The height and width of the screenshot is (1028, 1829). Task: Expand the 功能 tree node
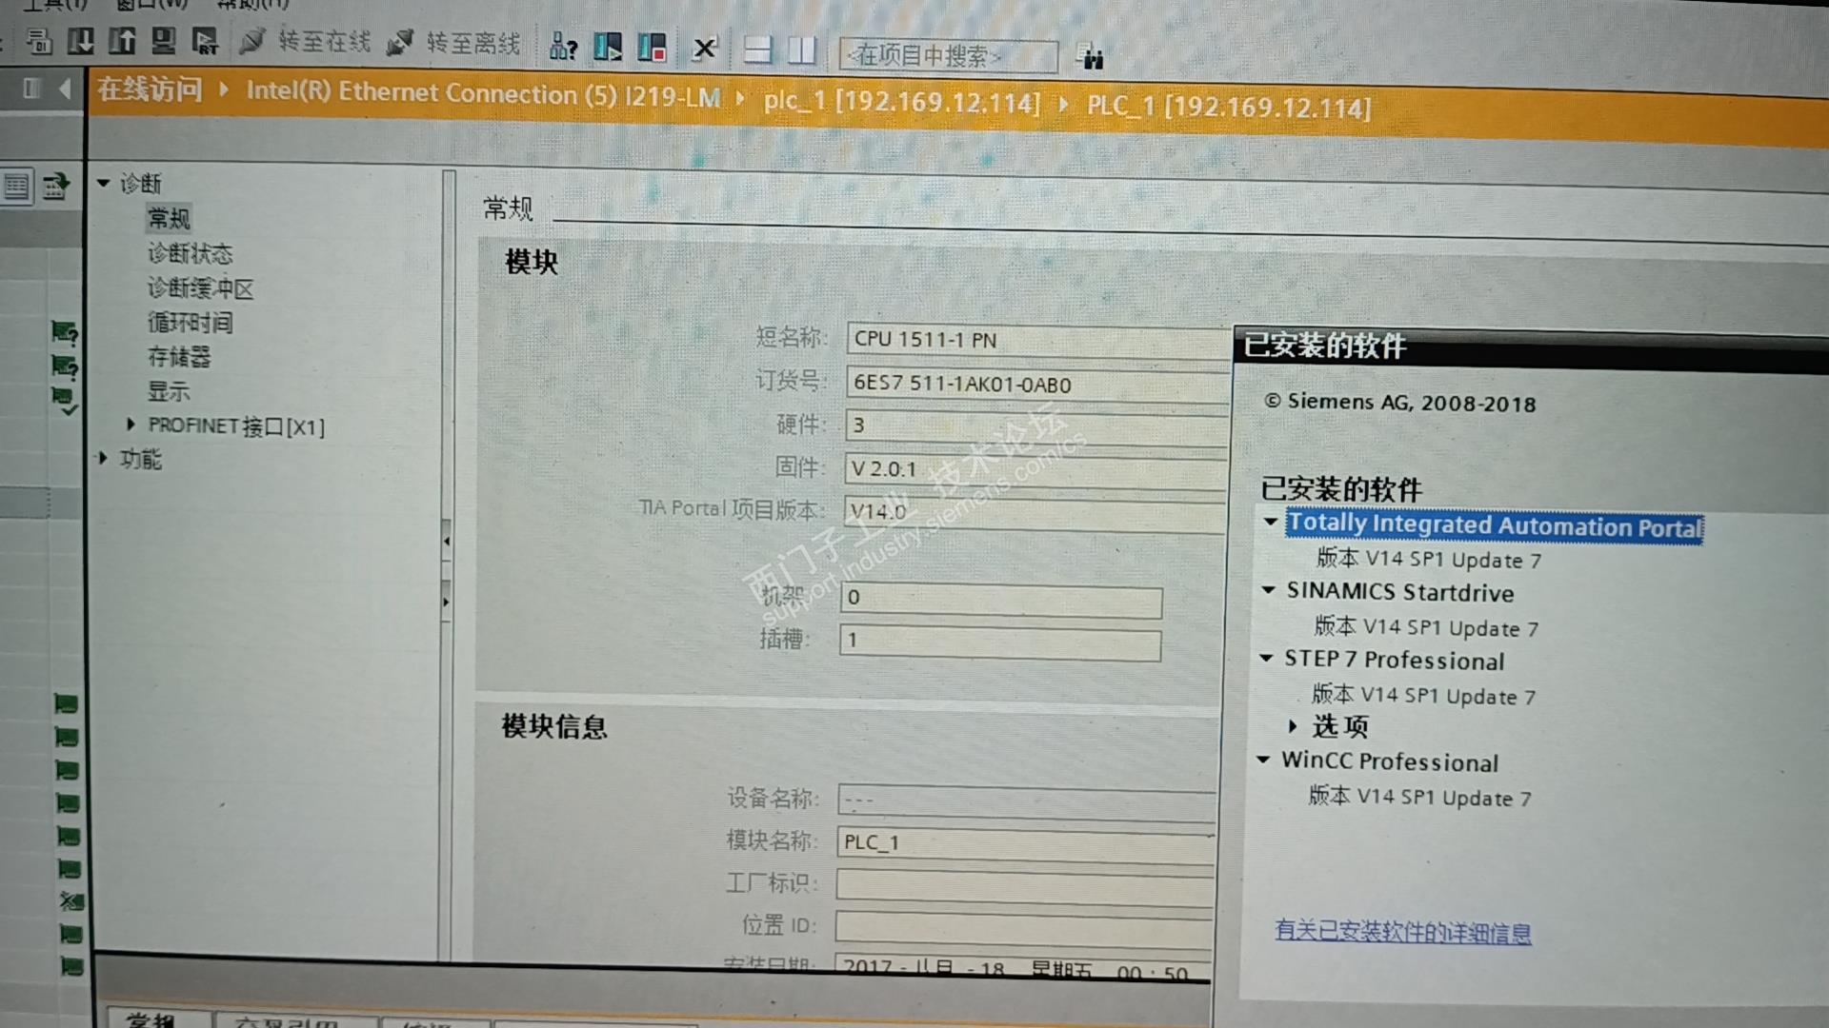[103, 459]
